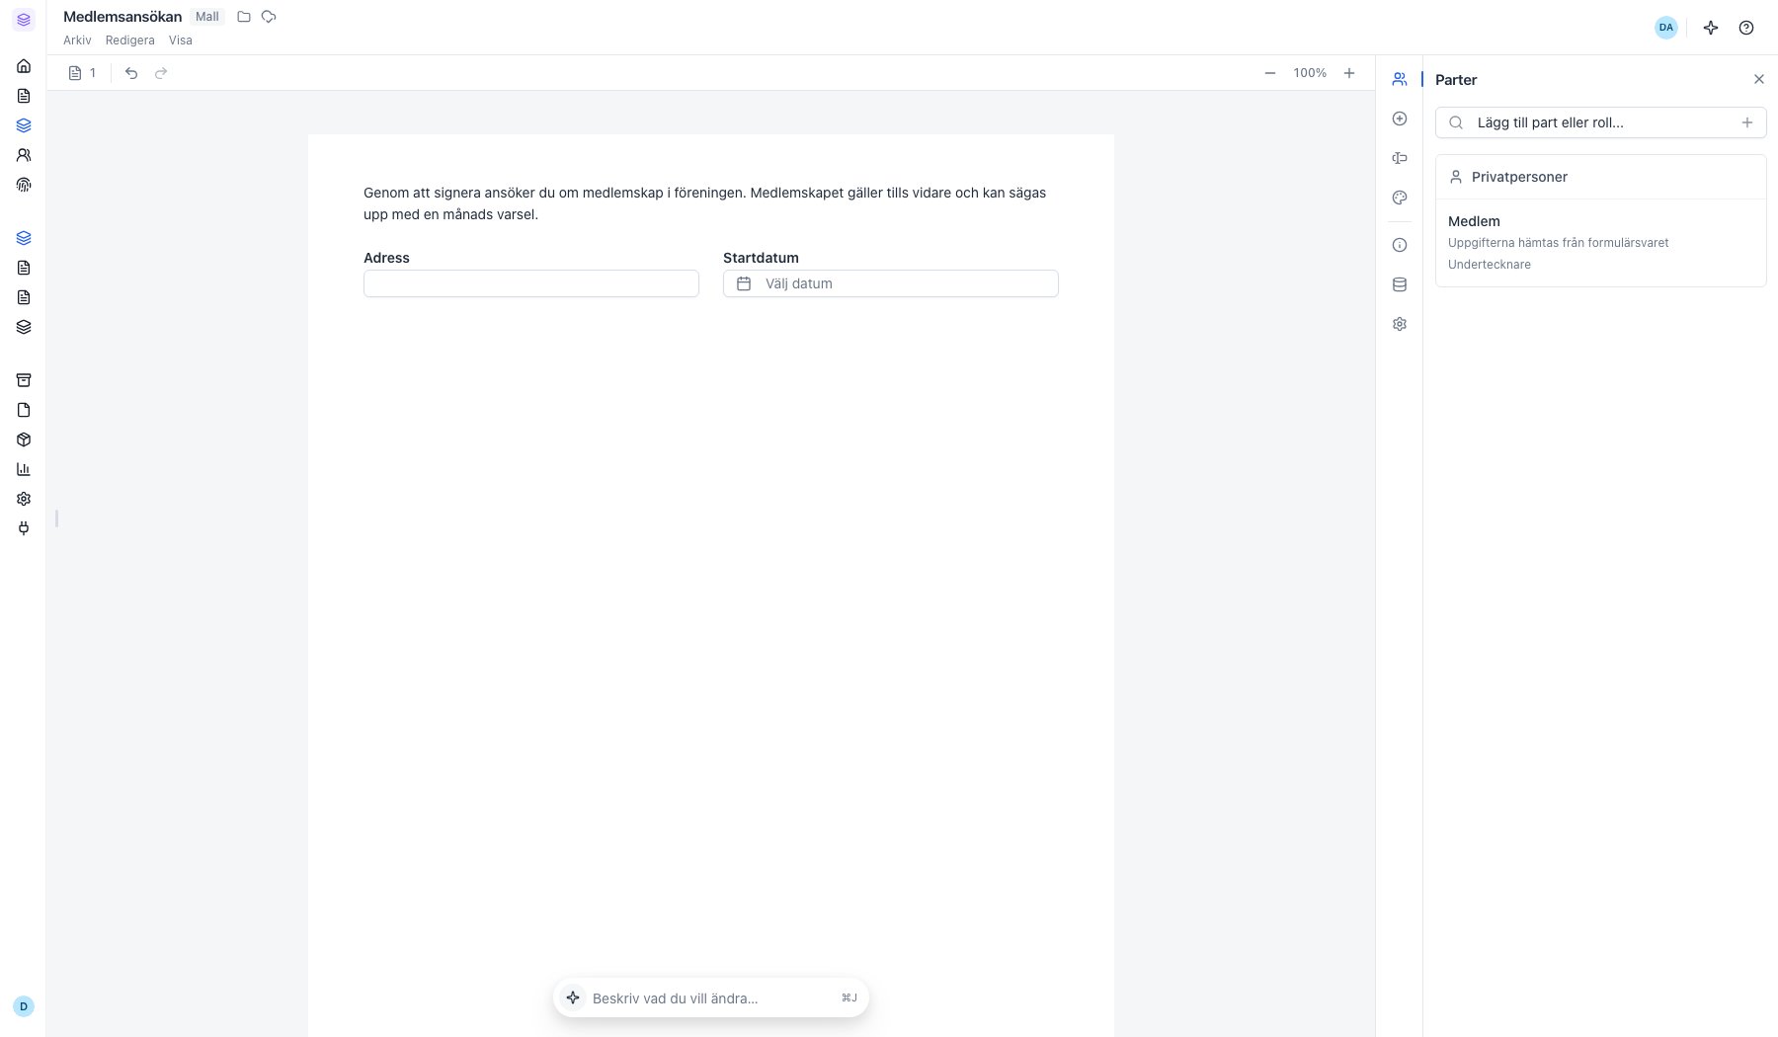Open the fingerprint identity icon
This screenshot has height=1037, width=1778.
coord(24,185)
